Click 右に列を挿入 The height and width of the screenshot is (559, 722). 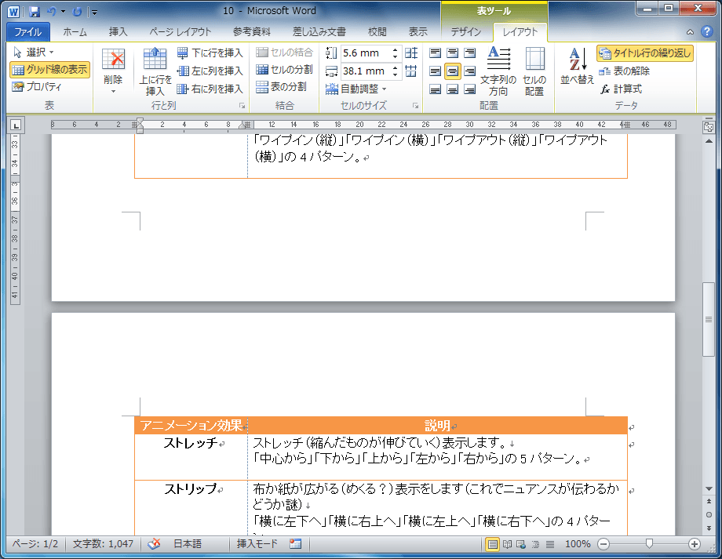click(210, 89)
